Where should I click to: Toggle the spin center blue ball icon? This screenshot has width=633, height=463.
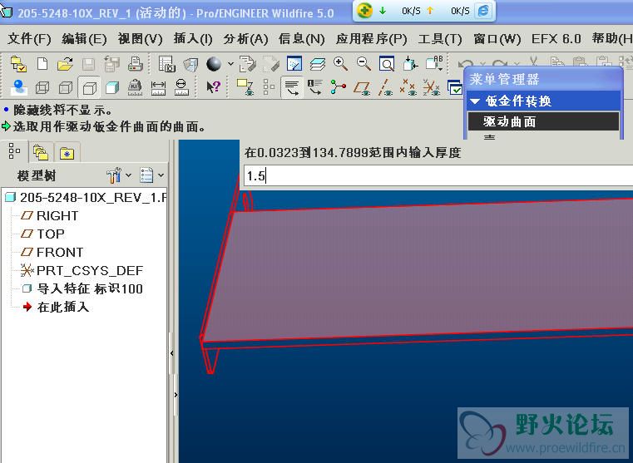[x=18, y=87]
